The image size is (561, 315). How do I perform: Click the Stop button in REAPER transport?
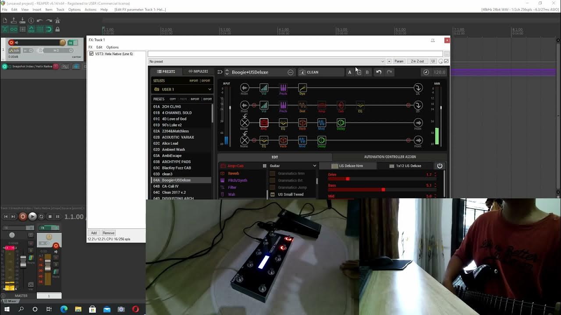[x=50, y=217]
